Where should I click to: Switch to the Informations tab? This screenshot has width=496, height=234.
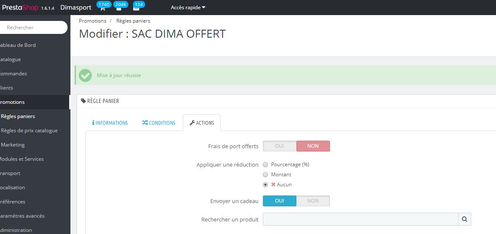tap(110, 123)
